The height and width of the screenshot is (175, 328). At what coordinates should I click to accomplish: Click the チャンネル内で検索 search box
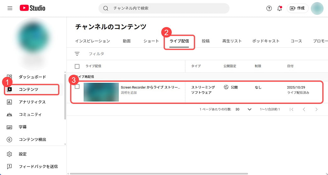pos(164,8)
